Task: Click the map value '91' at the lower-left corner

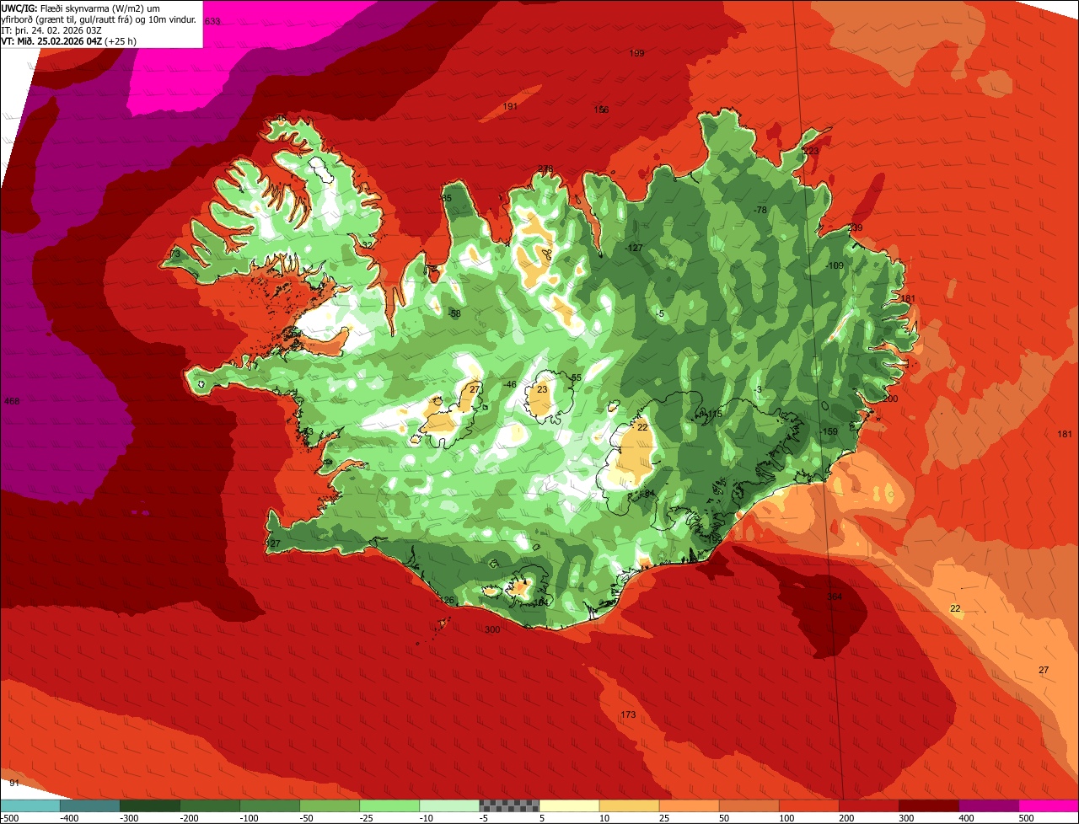Action: (14, 783)
